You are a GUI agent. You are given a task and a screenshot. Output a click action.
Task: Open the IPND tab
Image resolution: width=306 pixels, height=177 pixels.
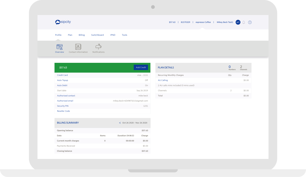(113, 35)
